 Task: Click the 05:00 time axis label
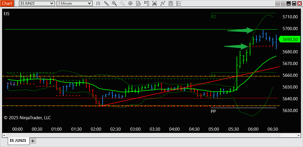click(214, 129)
